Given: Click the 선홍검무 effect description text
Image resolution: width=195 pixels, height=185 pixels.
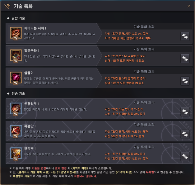Looking at the screenshot, I should click(x=125, y=111).
